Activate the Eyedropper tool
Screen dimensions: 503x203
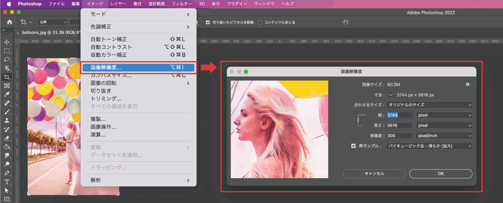(7, 94)
